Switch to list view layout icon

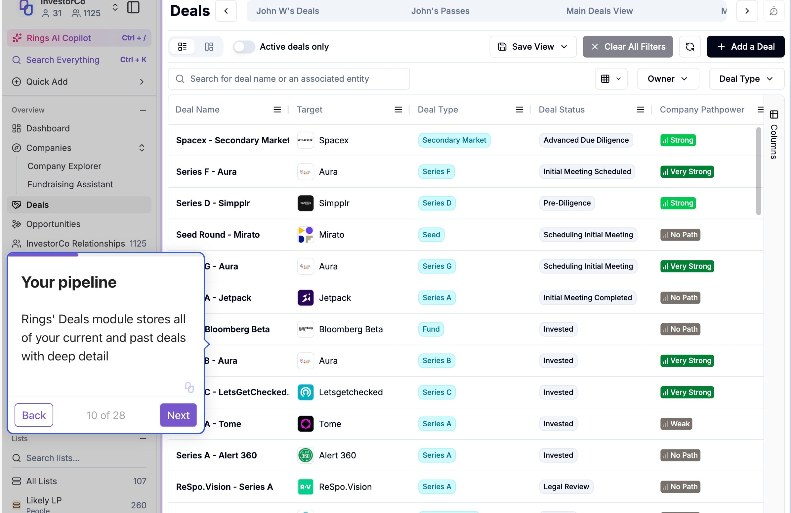[182, 47]
